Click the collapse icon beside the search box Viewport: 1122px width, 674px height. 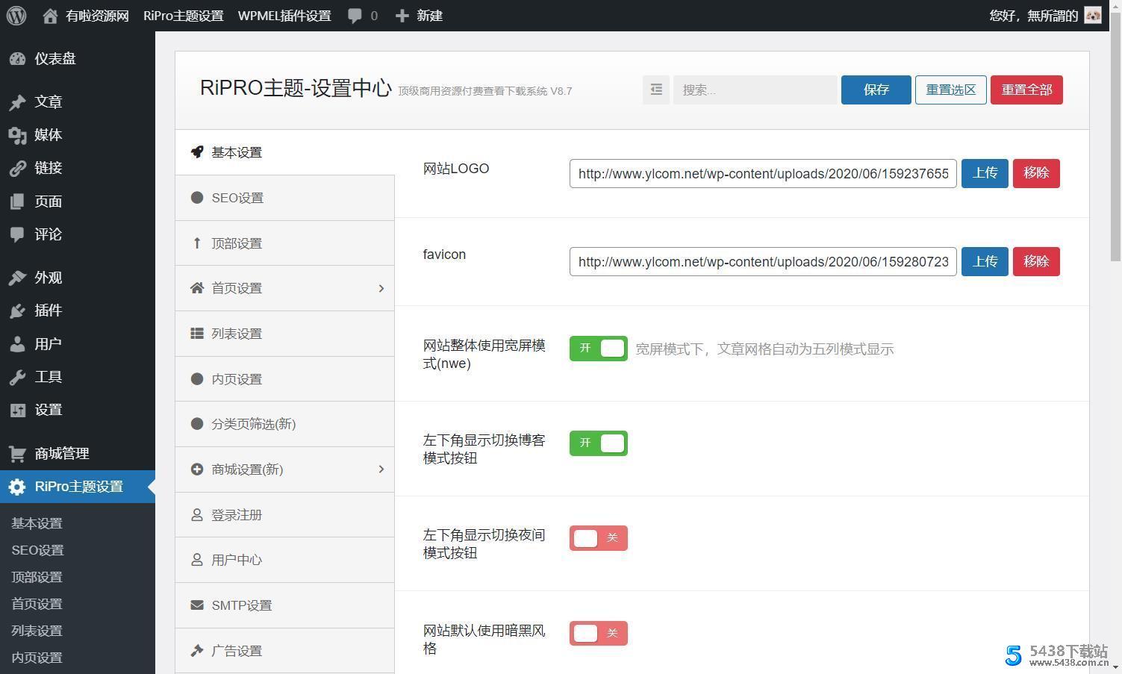click(656, 90)
